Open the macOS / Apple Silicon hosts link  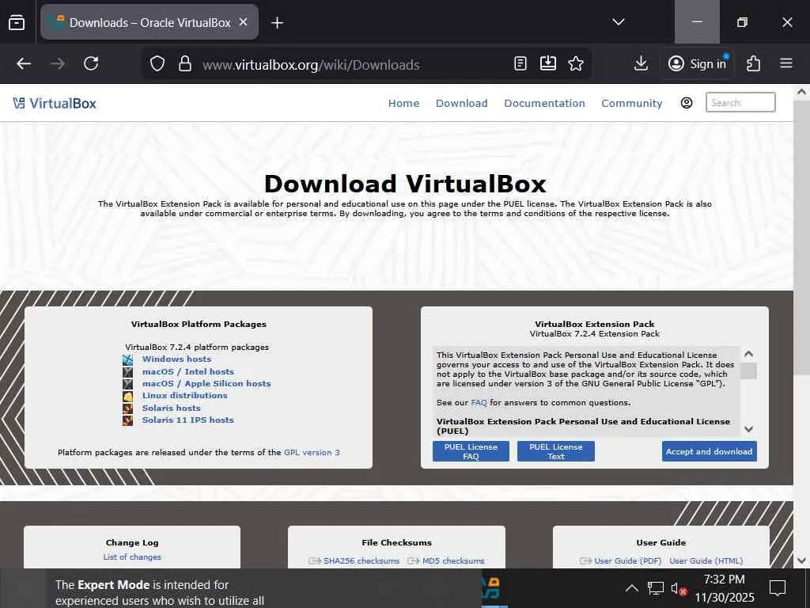click(x=206, y=384)
